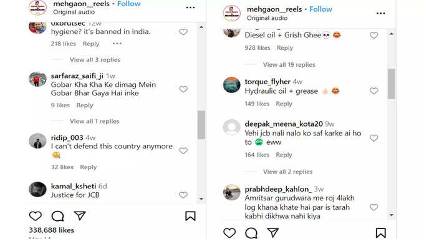Click right comments scrollbar down arrow
This screenshot has height=239, width=424.
(392, 215)
